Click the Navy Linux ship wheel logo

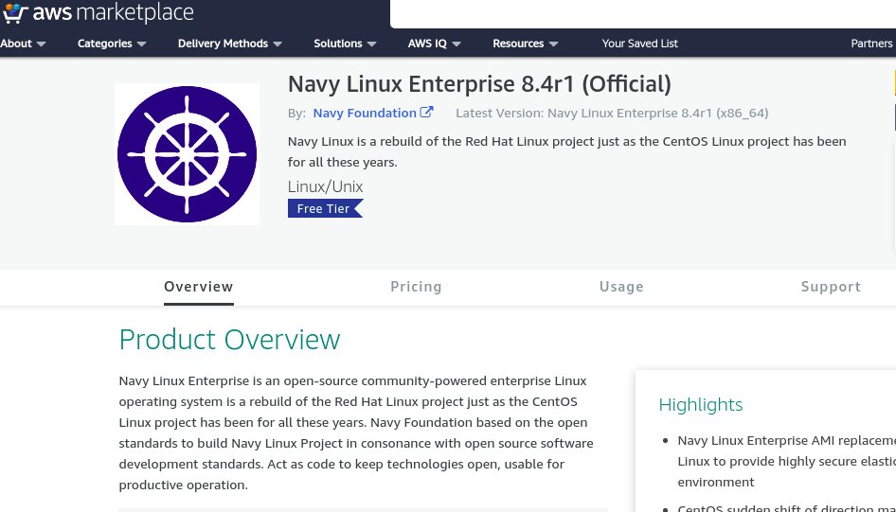(187, 154)
